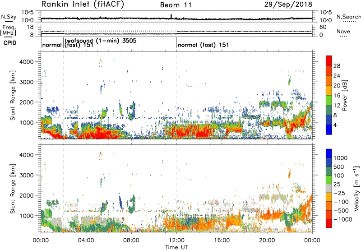The height and width of the screenshot is (250, 361).
Task: Click the blue bottom of the Power color bar
Action: point(329,130)
